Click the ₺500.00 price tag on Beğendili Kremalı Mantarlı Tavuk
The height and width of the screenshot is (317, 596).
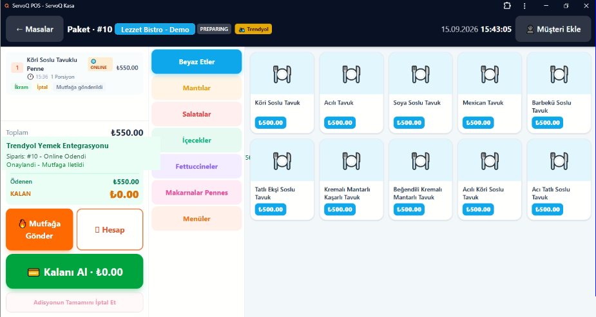[x=409, y=209]
